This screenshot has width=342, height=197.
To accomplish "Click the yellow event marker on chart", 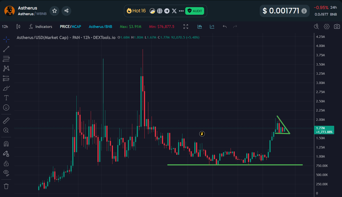I will point(202,134).
